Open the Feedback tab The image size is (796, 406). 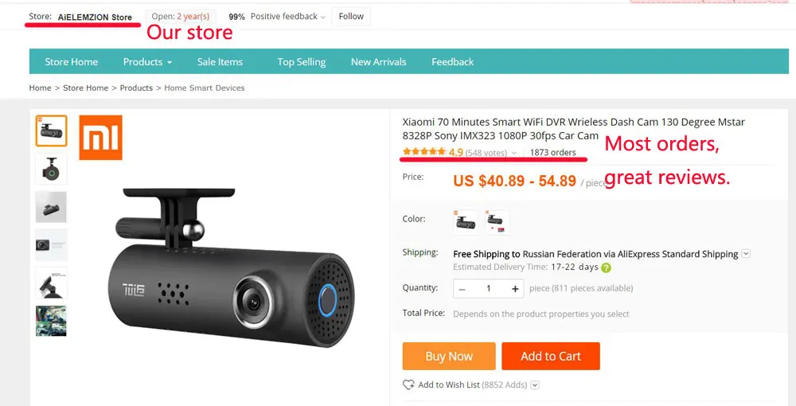click(452, 62)
